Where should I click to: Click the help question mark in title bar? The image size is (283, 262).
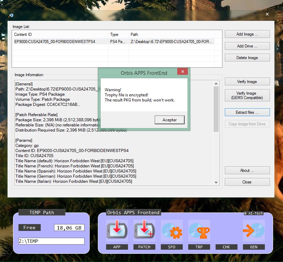pos(255,14)
